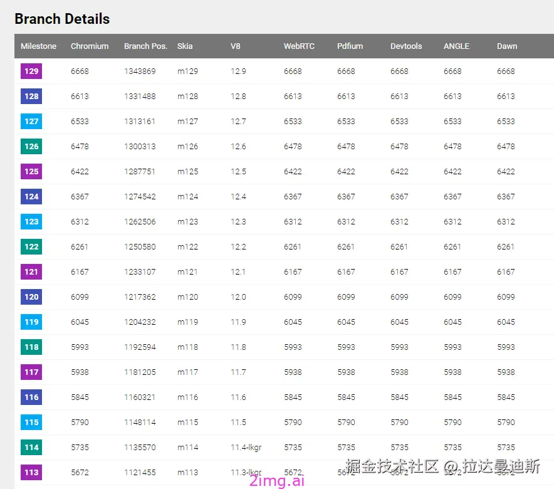Click the V8 value 11.4-lkgr

pyautogui.click(x=246, y=448)
